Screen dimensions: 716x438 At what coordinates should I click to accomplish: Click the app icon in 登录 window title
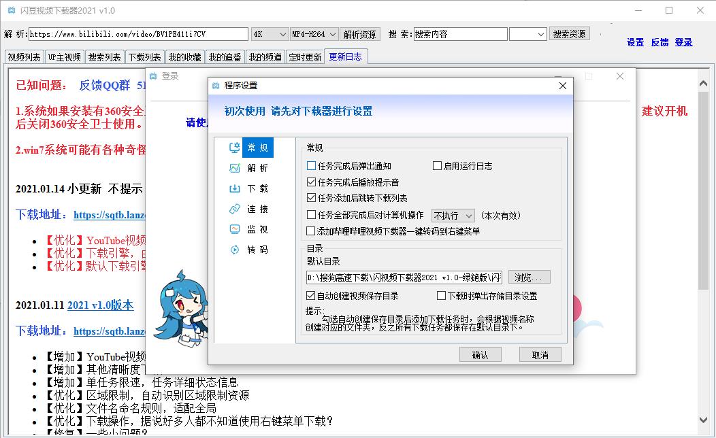(x=153, y=75)
